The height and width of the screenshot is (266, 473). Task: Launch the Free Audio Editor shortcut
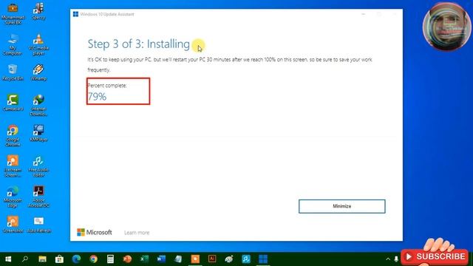[x=38, y=166]
